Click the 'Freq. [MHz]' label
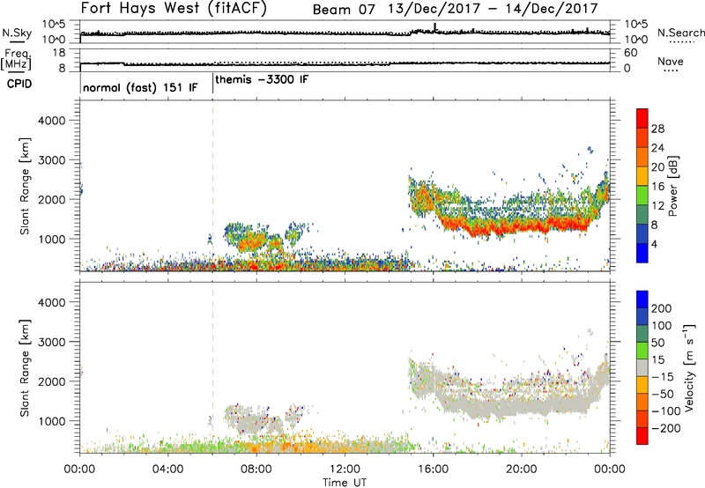Viewport: 705px width, 488px height. (x=16, y=59)
